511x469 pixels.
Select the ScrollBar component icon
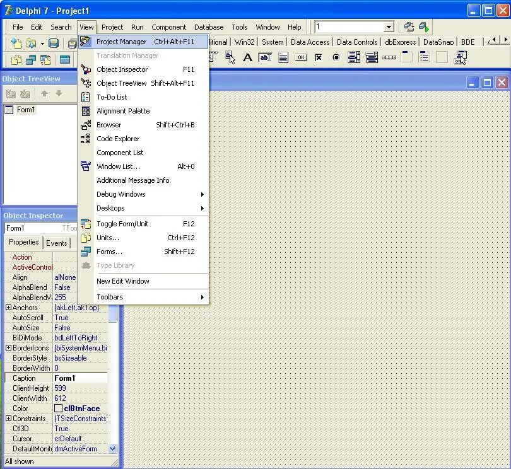(389, 57)
